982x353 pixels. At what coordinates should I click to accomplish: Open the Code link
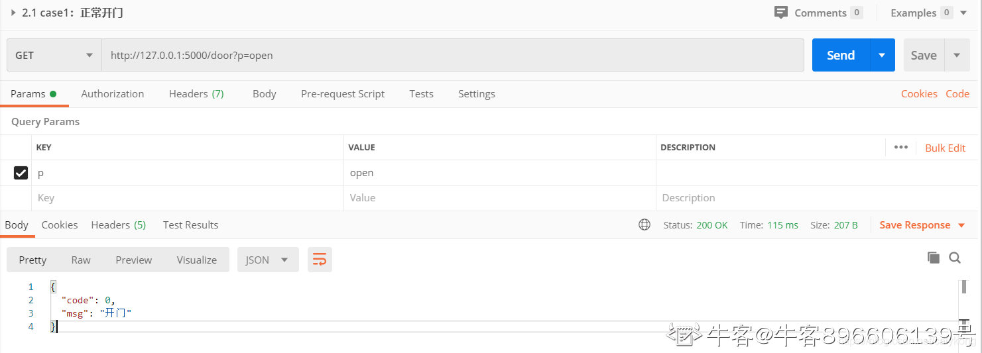(957, 94)
